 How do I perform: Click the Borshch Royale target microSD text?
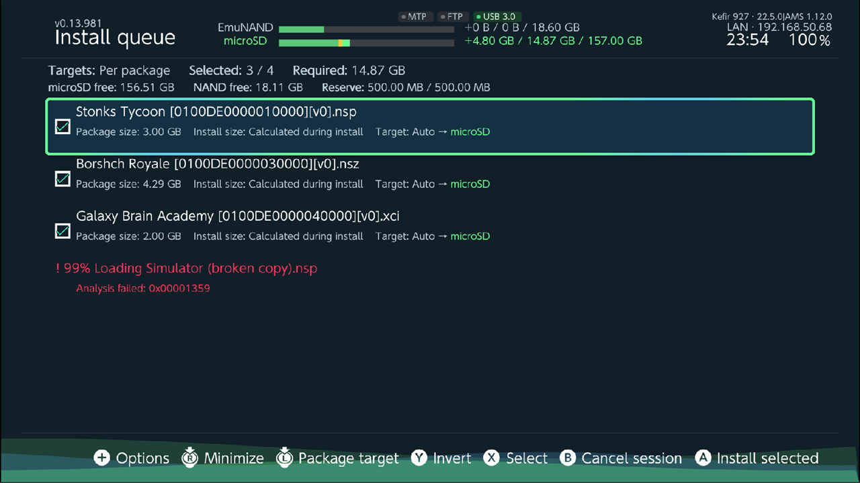[470, 184]
